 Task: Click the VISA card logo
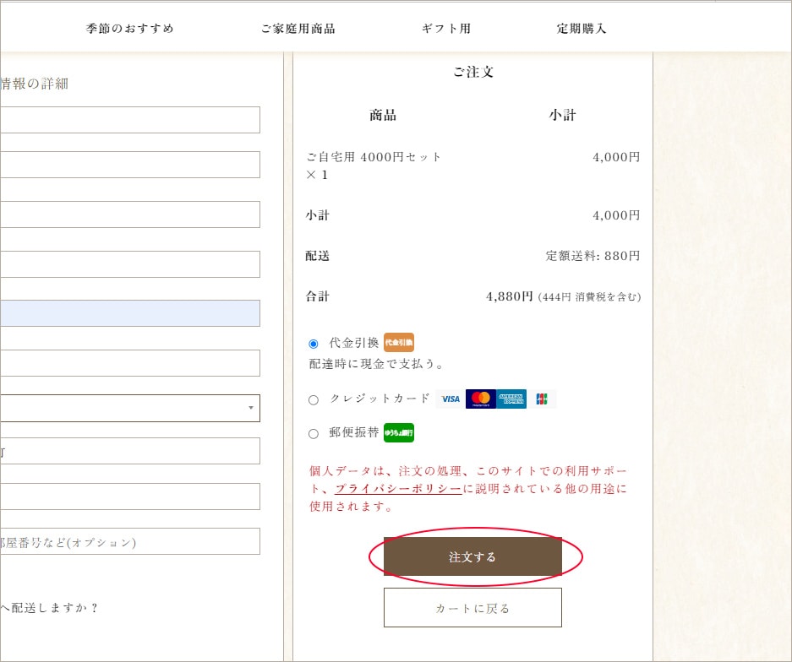pos(450,399)
